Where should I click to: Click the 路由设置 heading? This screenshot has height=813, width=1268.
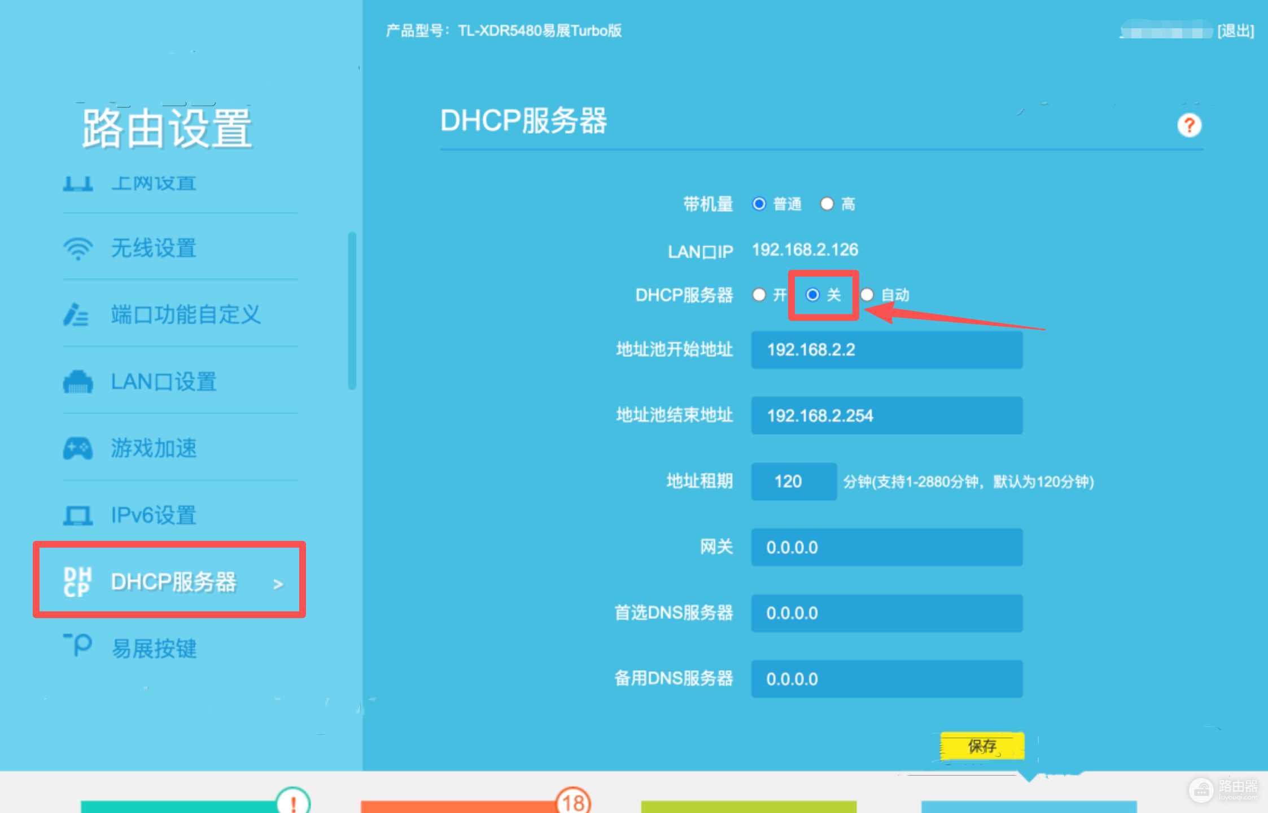[167, 129]
